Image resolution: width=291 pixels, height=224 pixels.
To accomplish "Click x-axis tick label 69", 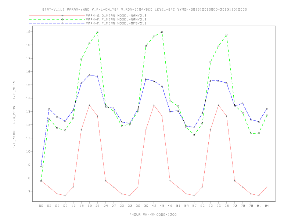I will [x=227, y=206].
